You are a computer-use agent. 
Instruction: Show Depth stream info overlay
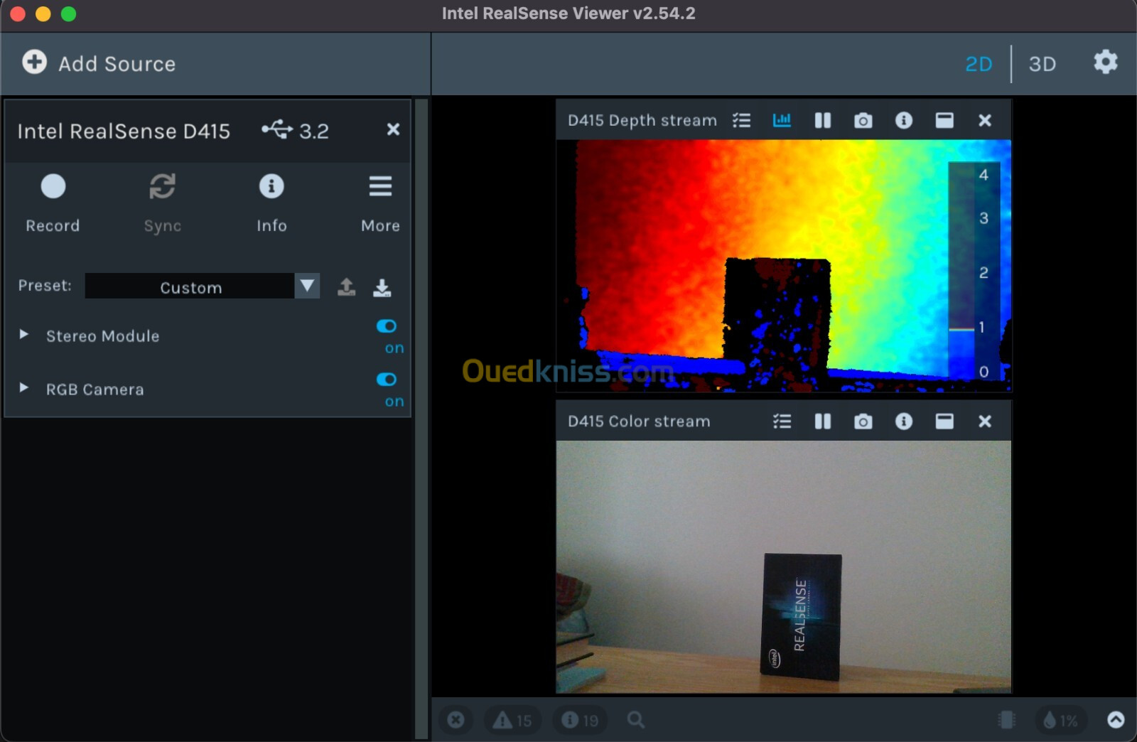pyautogui.click(x=903, y=120)
